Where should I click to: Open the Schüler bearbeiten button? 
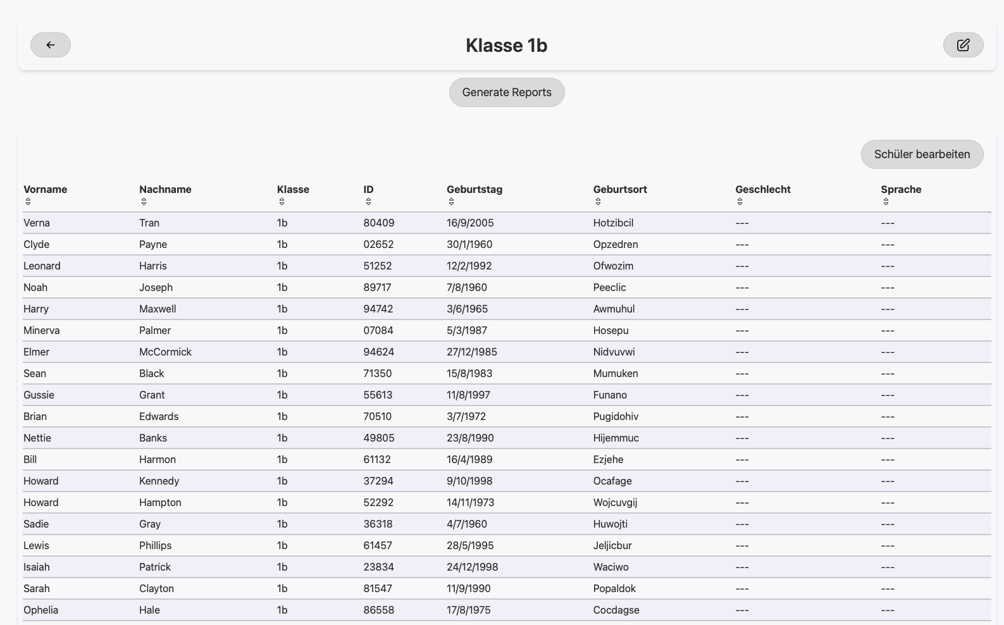click(922, 154)
